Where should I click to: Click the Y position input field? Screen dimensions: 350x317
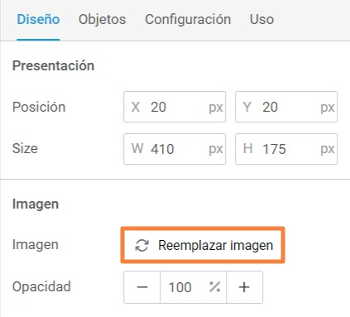point(286,107)
